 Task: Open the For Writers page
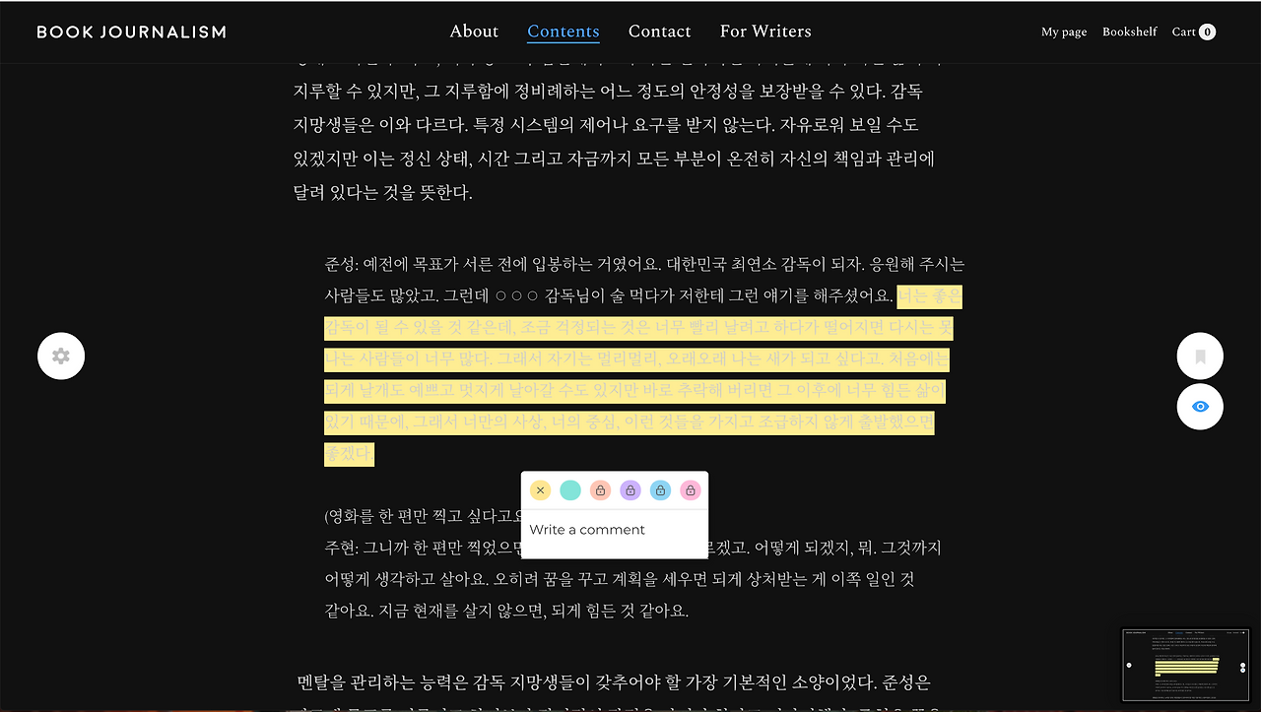(765, 31)
